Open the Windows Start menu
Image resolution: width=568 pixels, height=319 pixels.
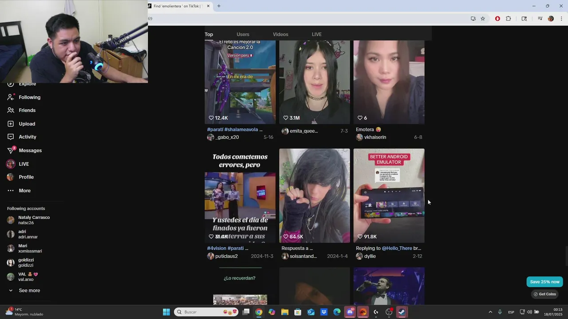click(x=166, y=312)
